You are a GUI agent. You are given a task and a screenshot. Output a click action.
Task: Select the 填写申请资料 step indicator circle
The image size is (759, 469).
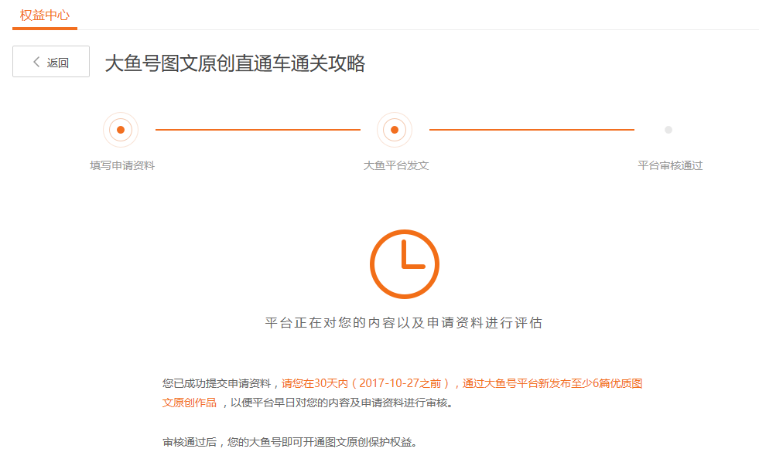click(x=121, y=130)
